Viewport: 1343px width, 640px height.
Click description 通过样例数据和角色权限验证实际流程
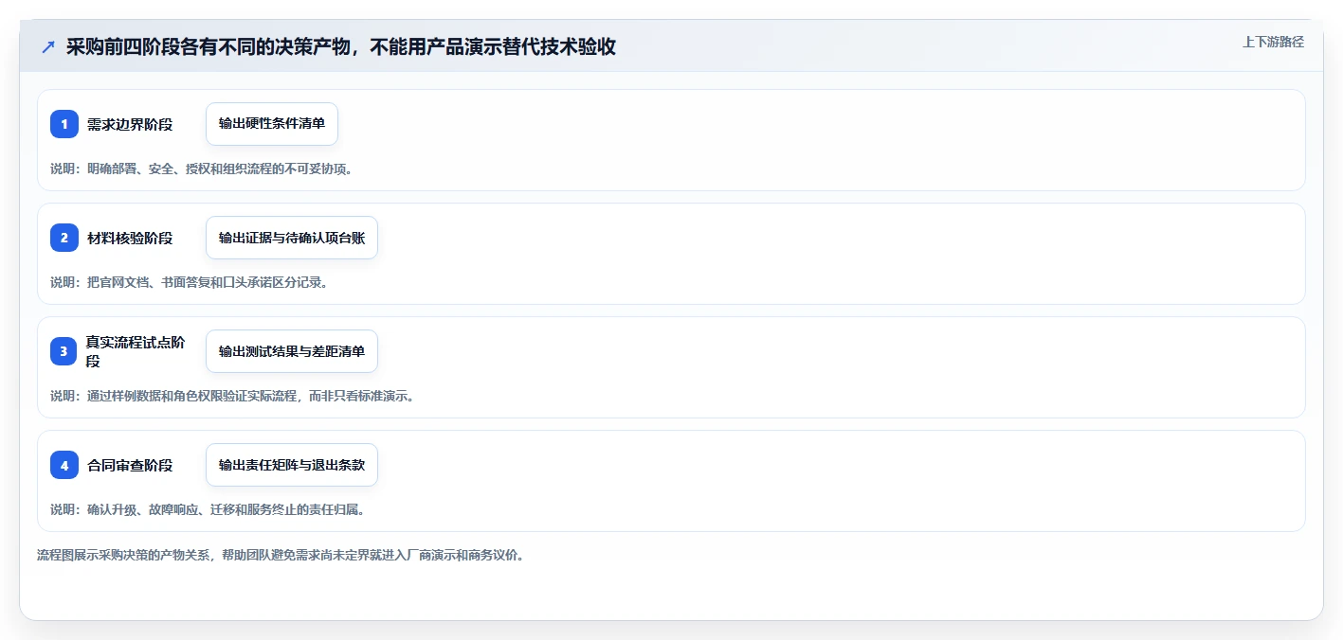232,396
